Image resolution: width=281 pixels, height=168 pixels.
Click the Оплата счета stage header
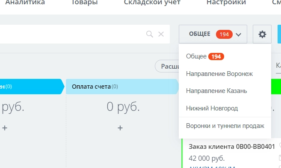coord(122,87)
